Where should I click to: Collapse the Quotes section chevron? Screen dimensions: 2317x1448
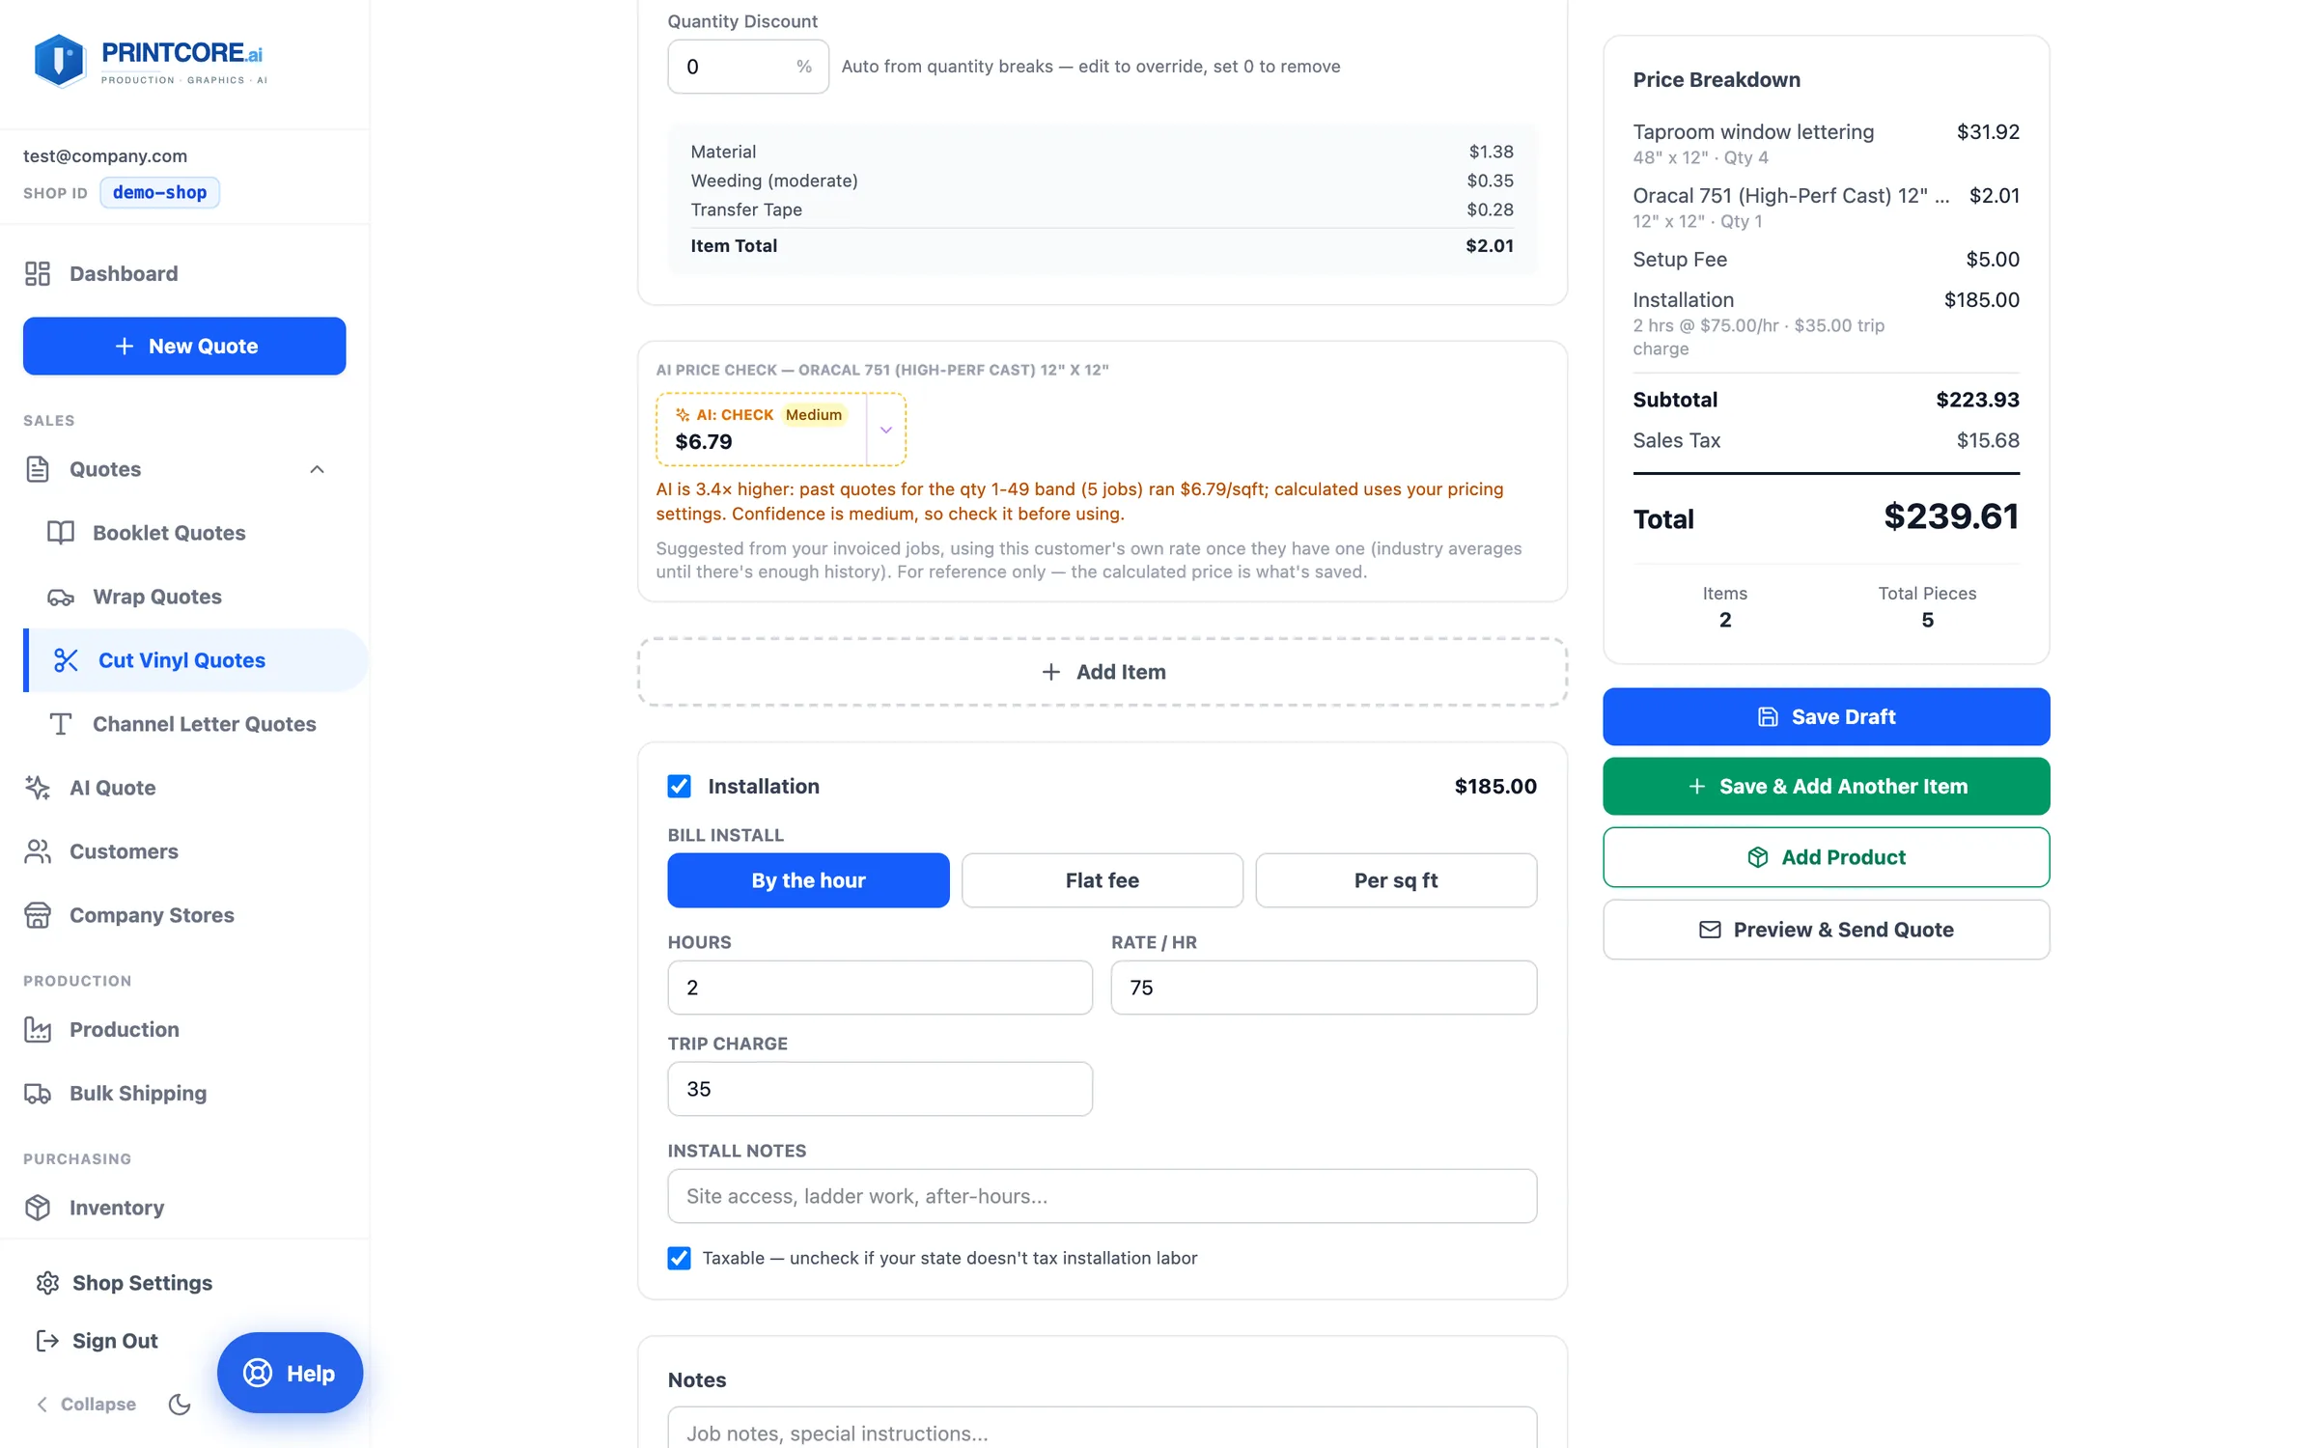[x=317, y=469]
